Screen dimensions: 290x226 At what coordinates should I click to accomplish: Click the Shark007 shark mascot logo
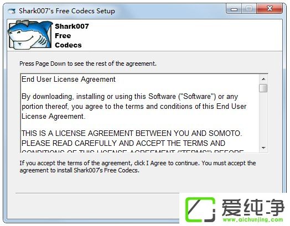tap(30, 35)
